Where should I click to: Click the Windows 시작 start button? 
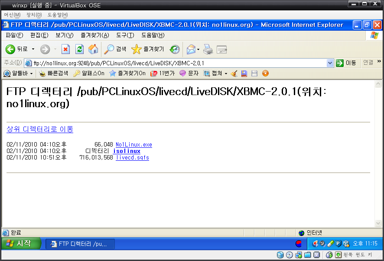(x=20, y=243)
